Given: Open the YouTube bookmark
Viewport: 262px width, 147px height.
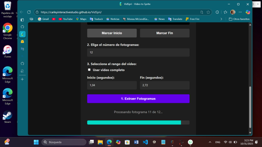Looking at the screenshot, I should (66, 19).
